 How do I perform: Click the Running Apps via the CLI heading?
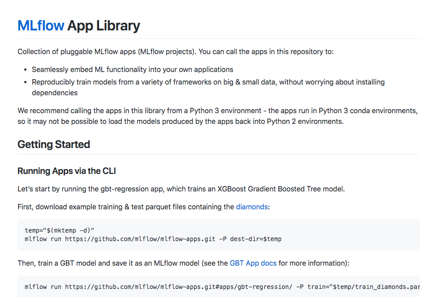(67, 171)
